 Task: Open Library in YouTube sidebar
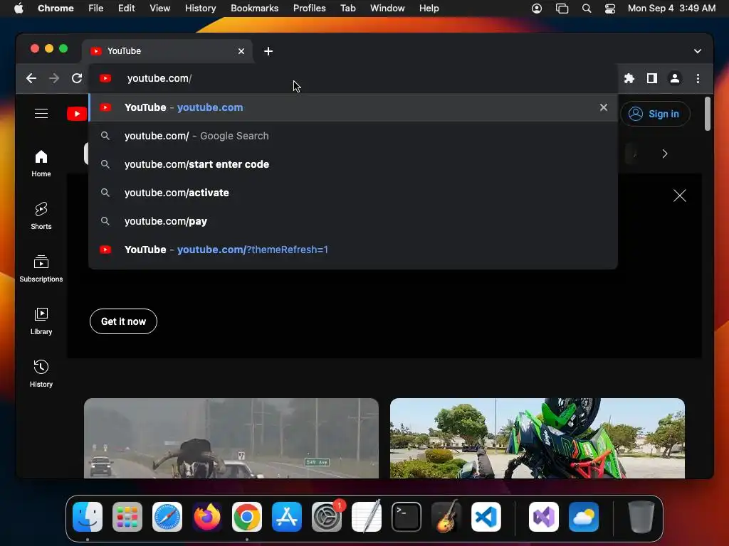pos(41,321)
